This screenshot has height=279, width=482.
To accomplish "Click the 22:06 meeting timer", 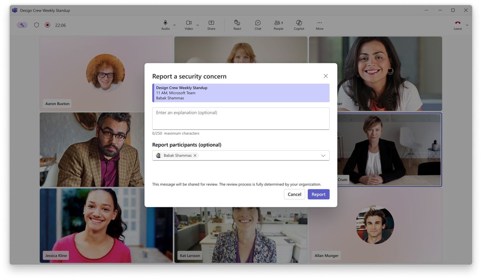I will 61,25.
